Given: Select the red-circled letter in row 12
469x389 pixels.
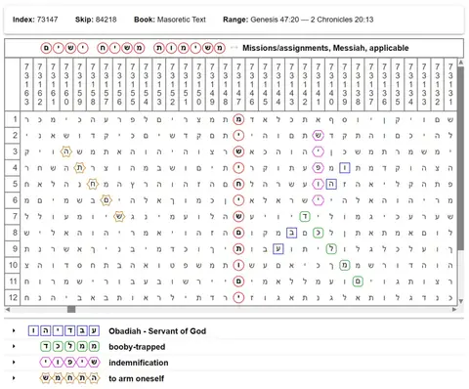Looking at the screenshot, I should pos(238,297).
